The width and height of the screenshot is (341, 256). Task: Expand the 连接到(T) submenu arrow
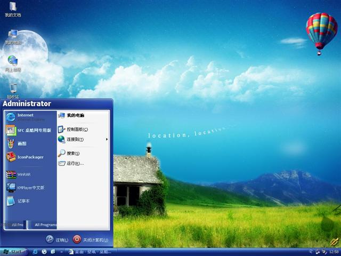tap(107, 139)
